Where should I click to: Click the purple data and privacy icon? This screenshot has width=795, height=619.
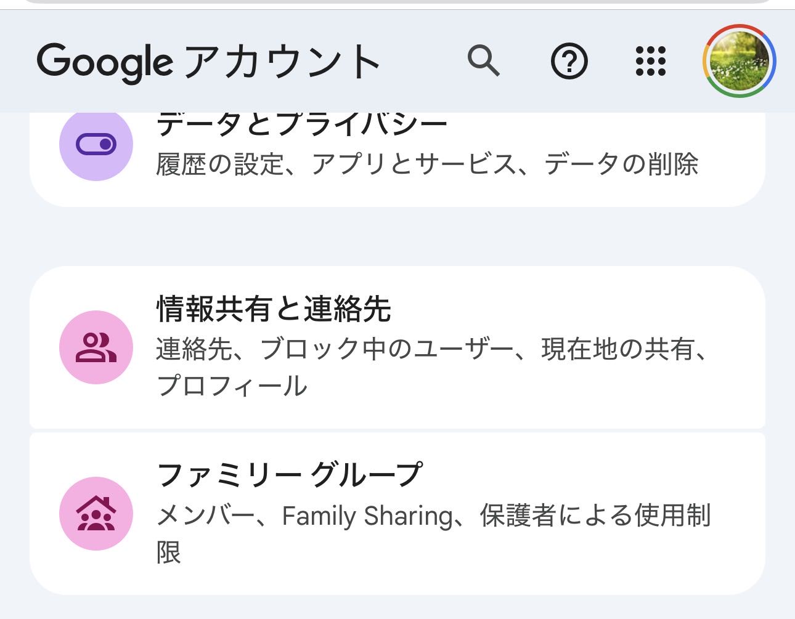96,144
